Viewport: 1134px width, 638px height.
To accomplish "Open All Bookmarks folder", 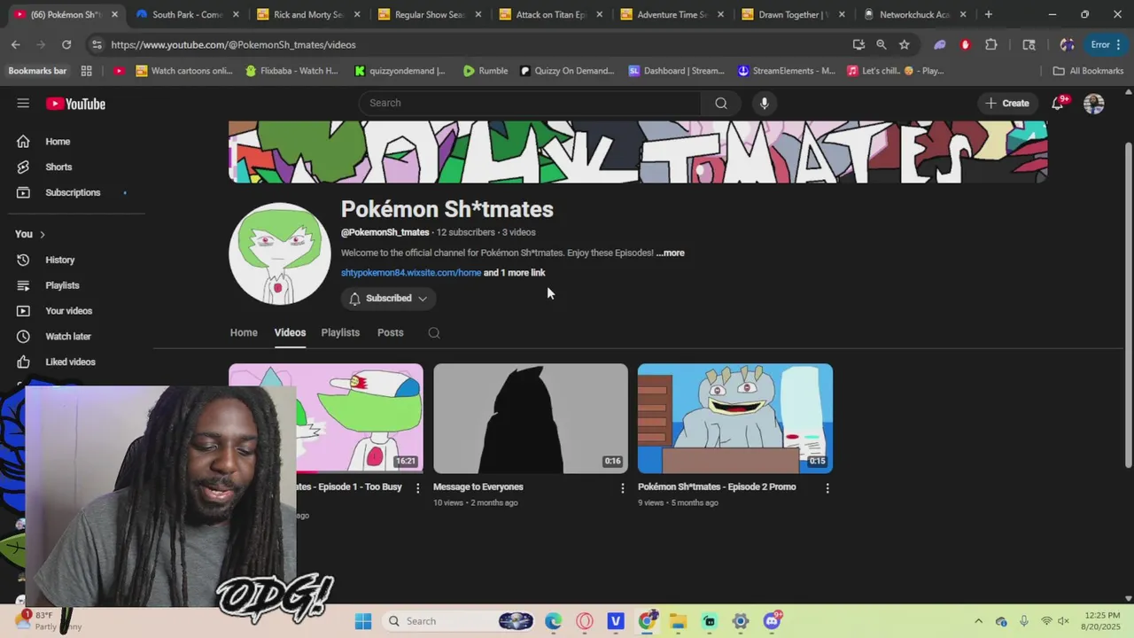I will (1088, 71).
